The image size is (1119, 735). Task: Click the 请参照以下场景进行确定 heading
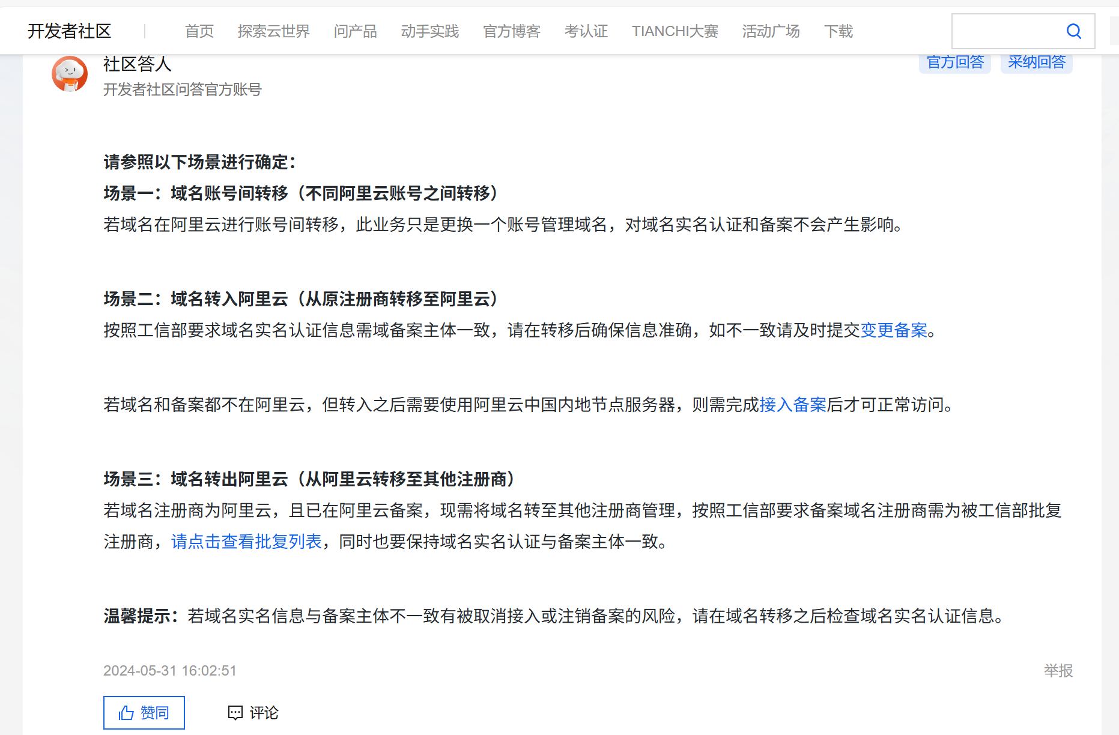tap(200, 162)
